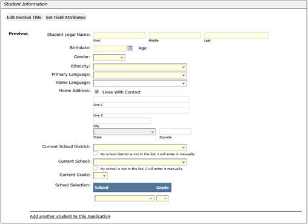
Task: Click the School column header
Action: point(101,188)
